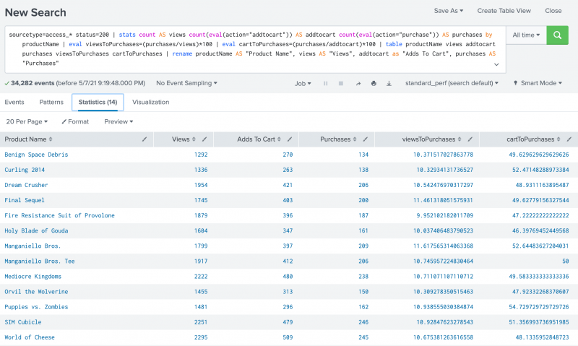
Task: Open the Smart Mode dropdown
Action: click(x=538, y=83)
